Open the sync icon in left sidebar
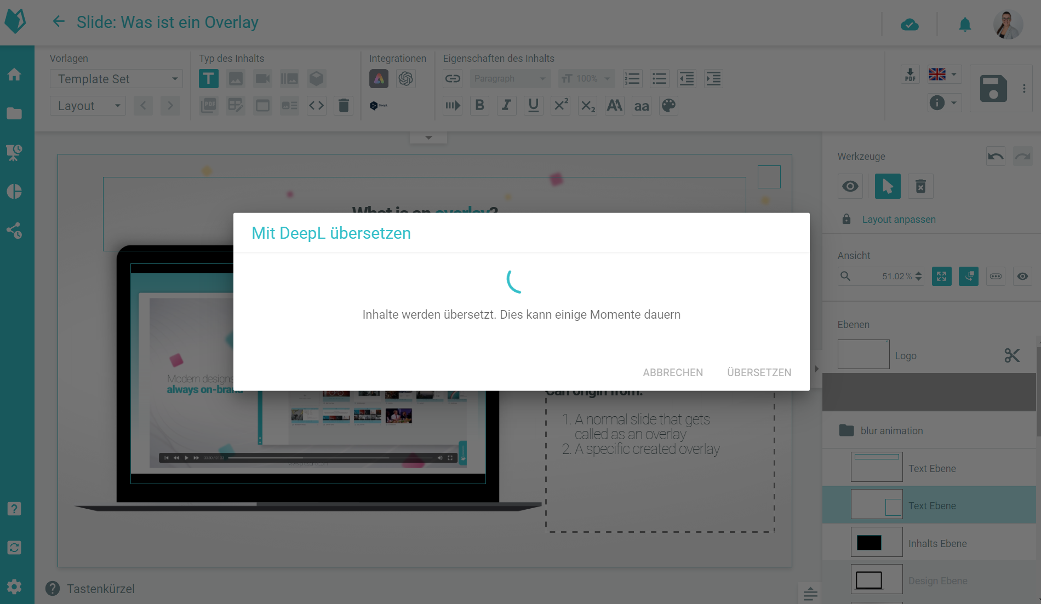1041x604 pixels. coord(14,548)
